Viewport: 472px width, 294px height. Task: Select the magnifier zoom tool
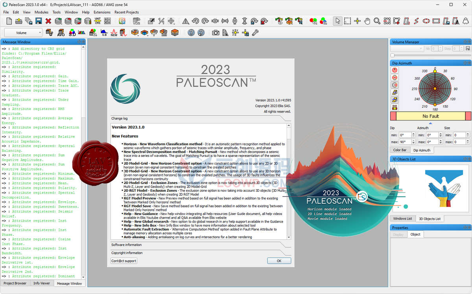(377, 21)
